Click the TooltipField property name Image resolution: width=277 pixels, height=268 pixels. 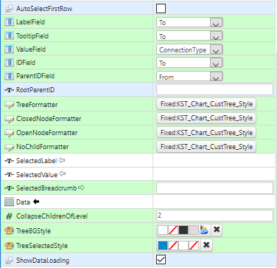32,36
